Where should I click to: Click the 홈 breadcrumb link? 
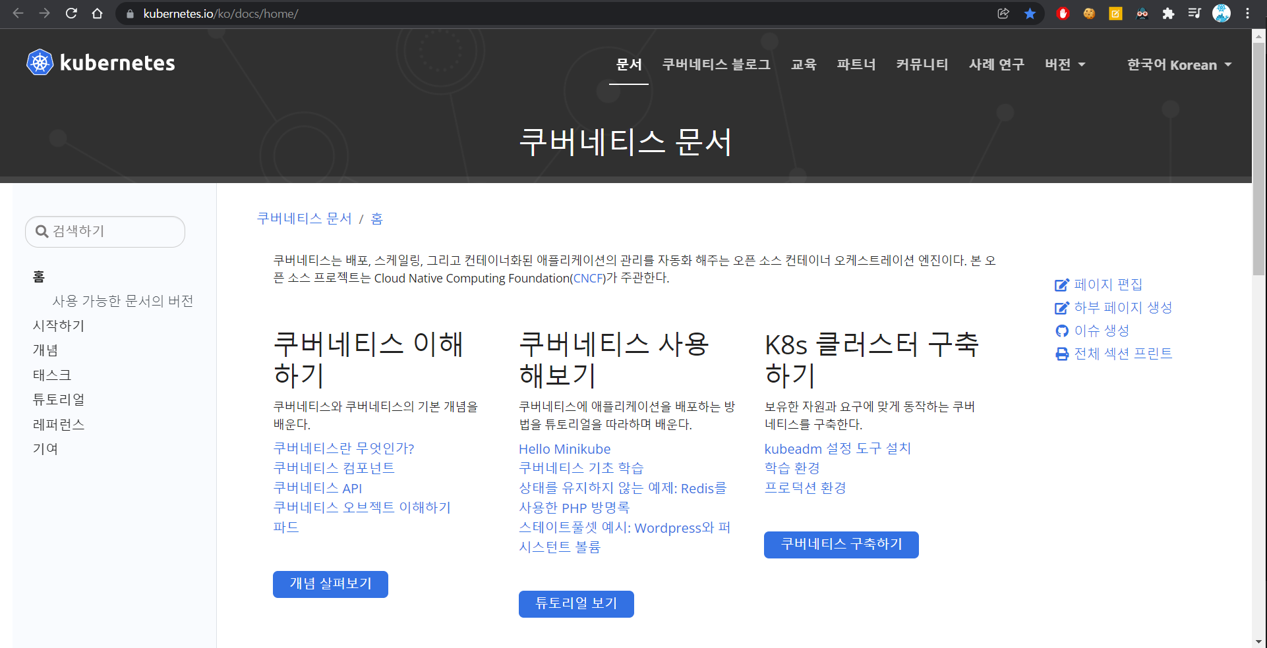coord(376,219)
